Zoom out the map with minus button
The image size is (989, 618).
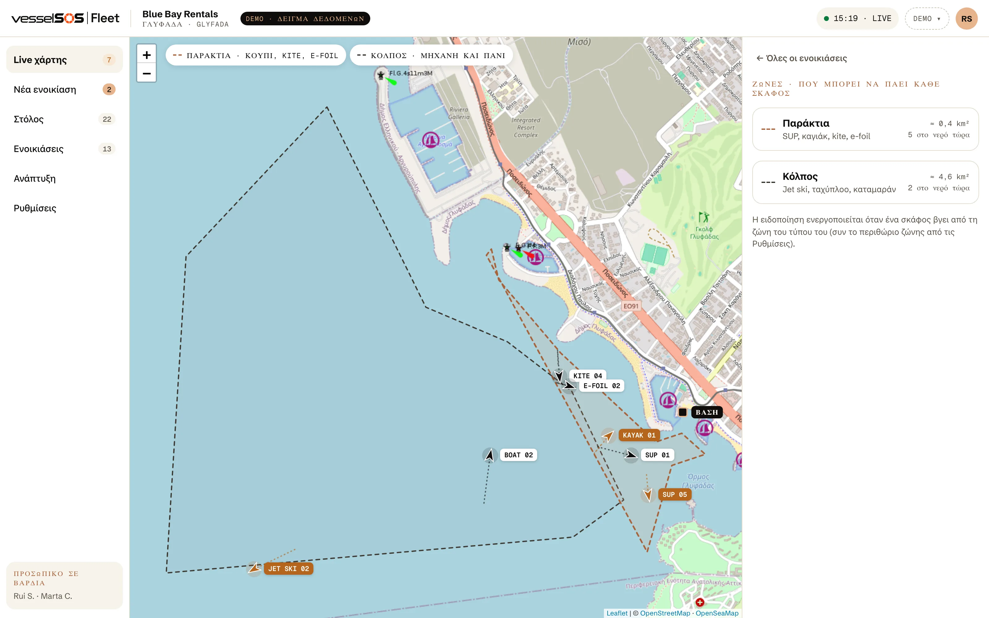146,73
